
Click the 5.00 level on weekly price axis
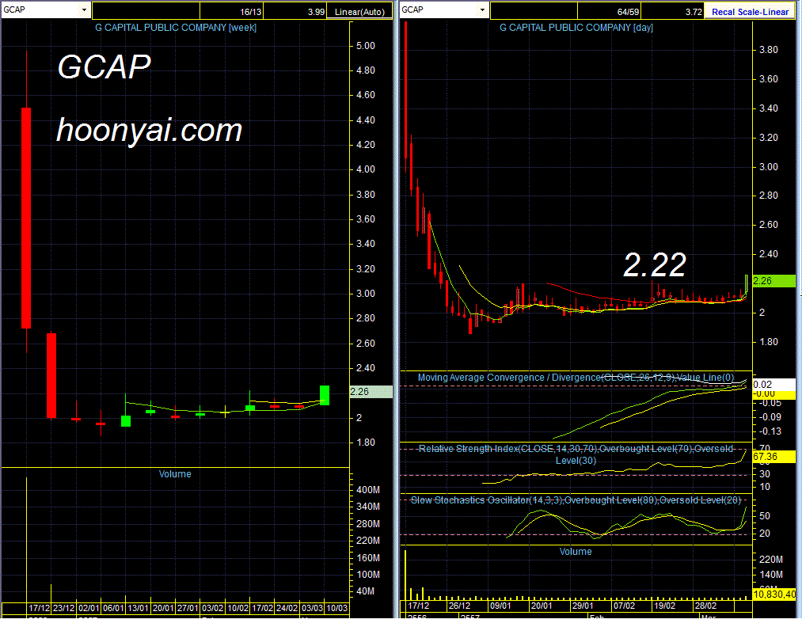tap(366, 46)
